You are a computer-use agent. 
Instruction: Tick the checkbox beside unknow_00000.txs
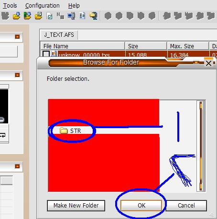46,54
